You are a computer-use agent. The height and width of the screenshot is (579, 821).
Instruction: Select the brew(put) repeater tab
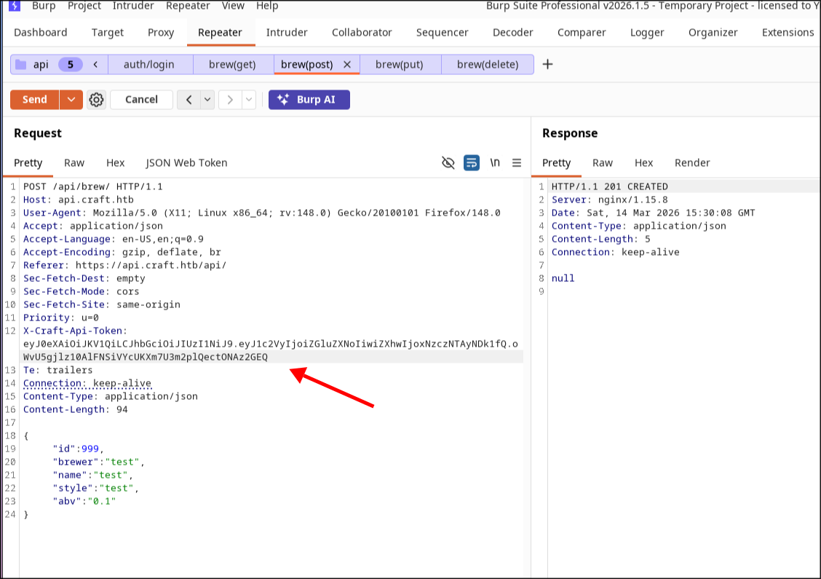click(x=400, y=64)
